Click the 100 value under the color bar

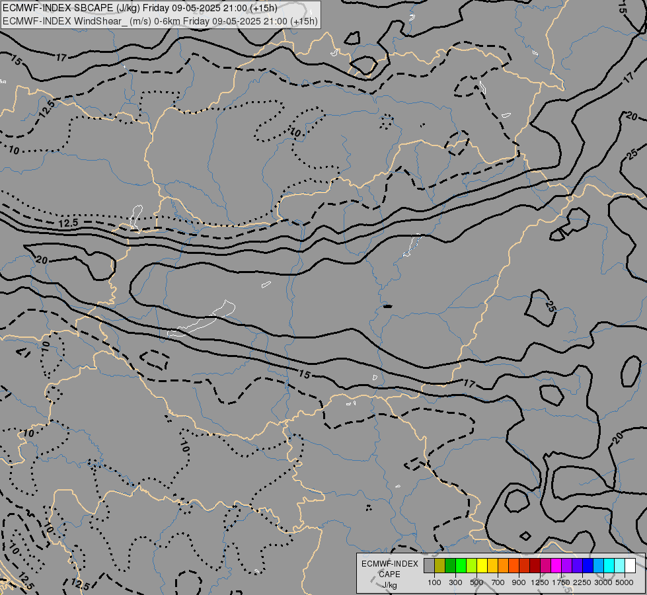(434, 582)
